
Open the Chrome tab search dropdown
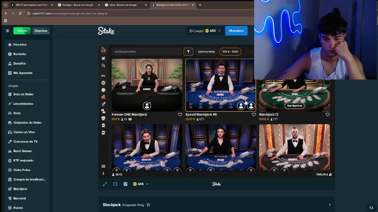tap(5, 5)
